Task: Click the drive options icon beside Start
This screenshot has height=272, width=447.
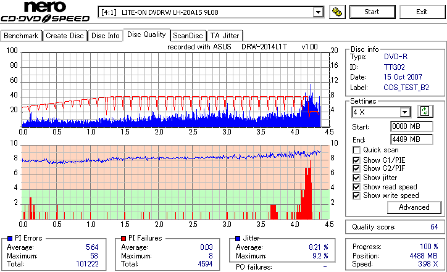Action: coord(337,12)
